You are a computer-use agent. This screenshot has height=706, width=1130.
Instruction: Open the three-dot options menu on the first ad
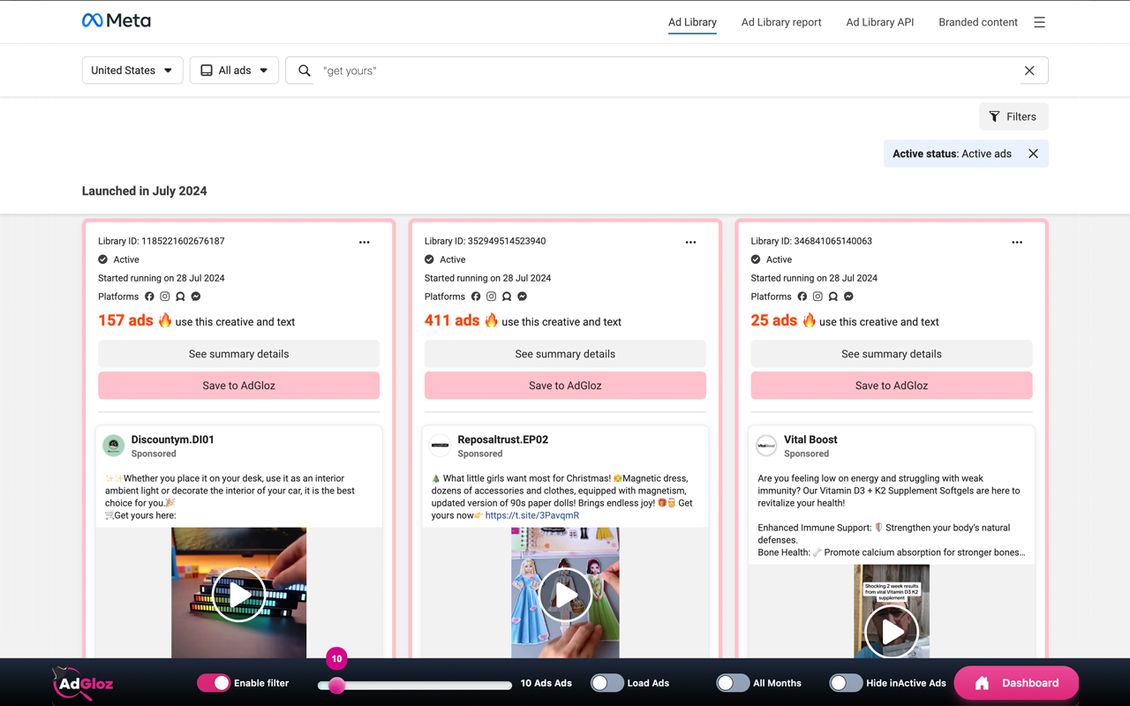click(364, 242)
